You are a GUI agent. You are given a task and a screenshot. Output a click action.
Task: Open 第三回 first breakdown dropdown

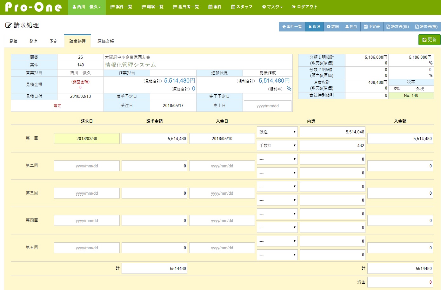[x=277, y=186]
